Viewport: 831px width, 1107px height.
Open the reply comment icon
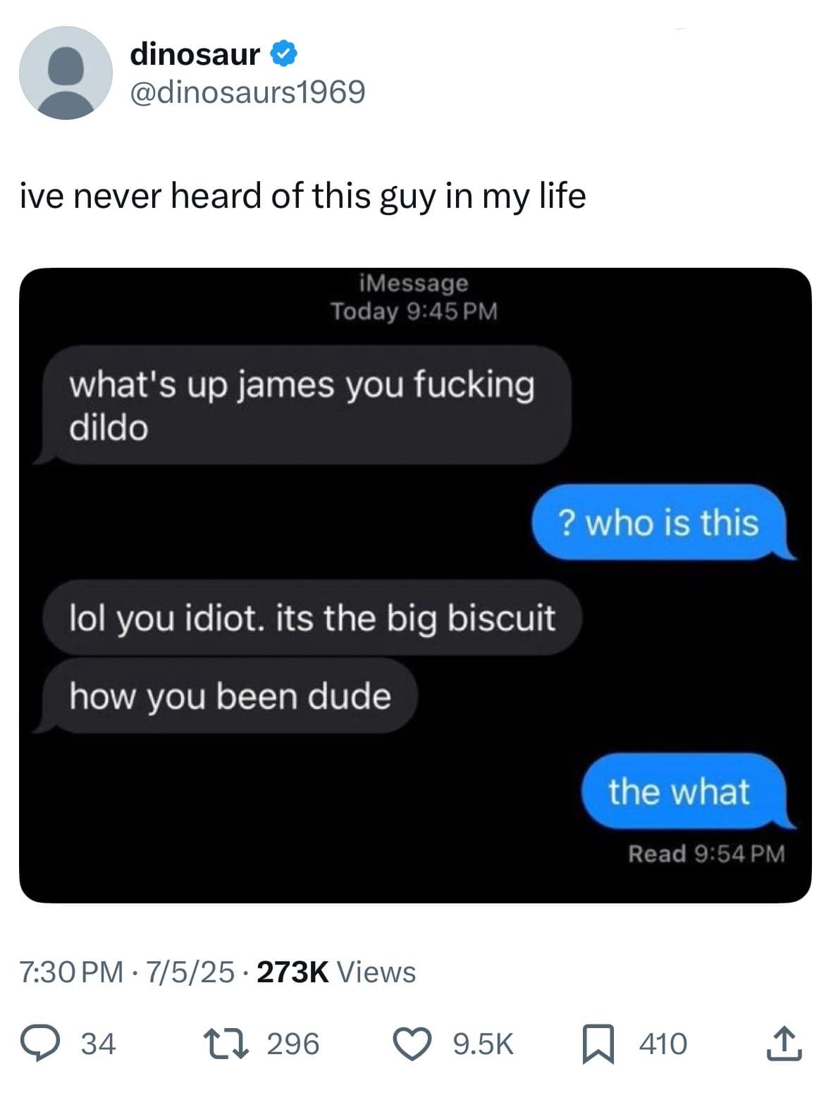(44, 1043)
